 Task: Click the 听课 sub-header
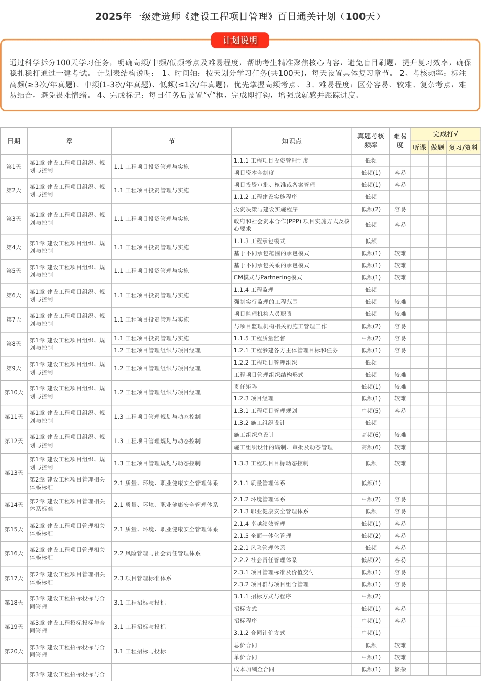pos(420,147)
